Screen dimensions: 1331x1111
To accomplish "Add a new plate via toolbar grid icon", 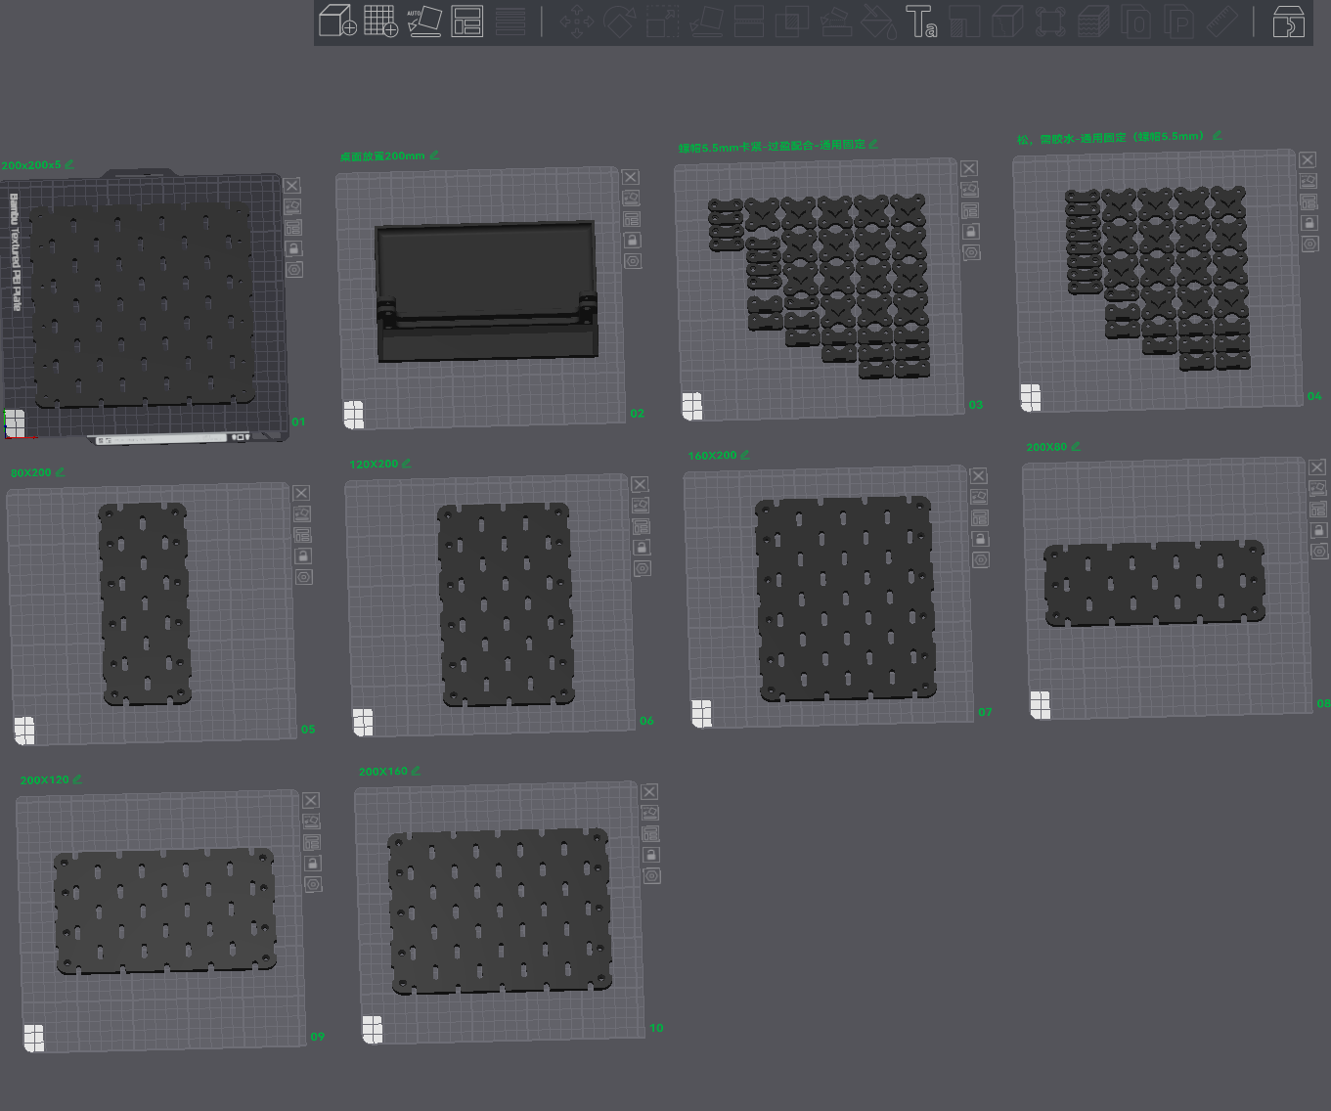I will pos(380,21).
